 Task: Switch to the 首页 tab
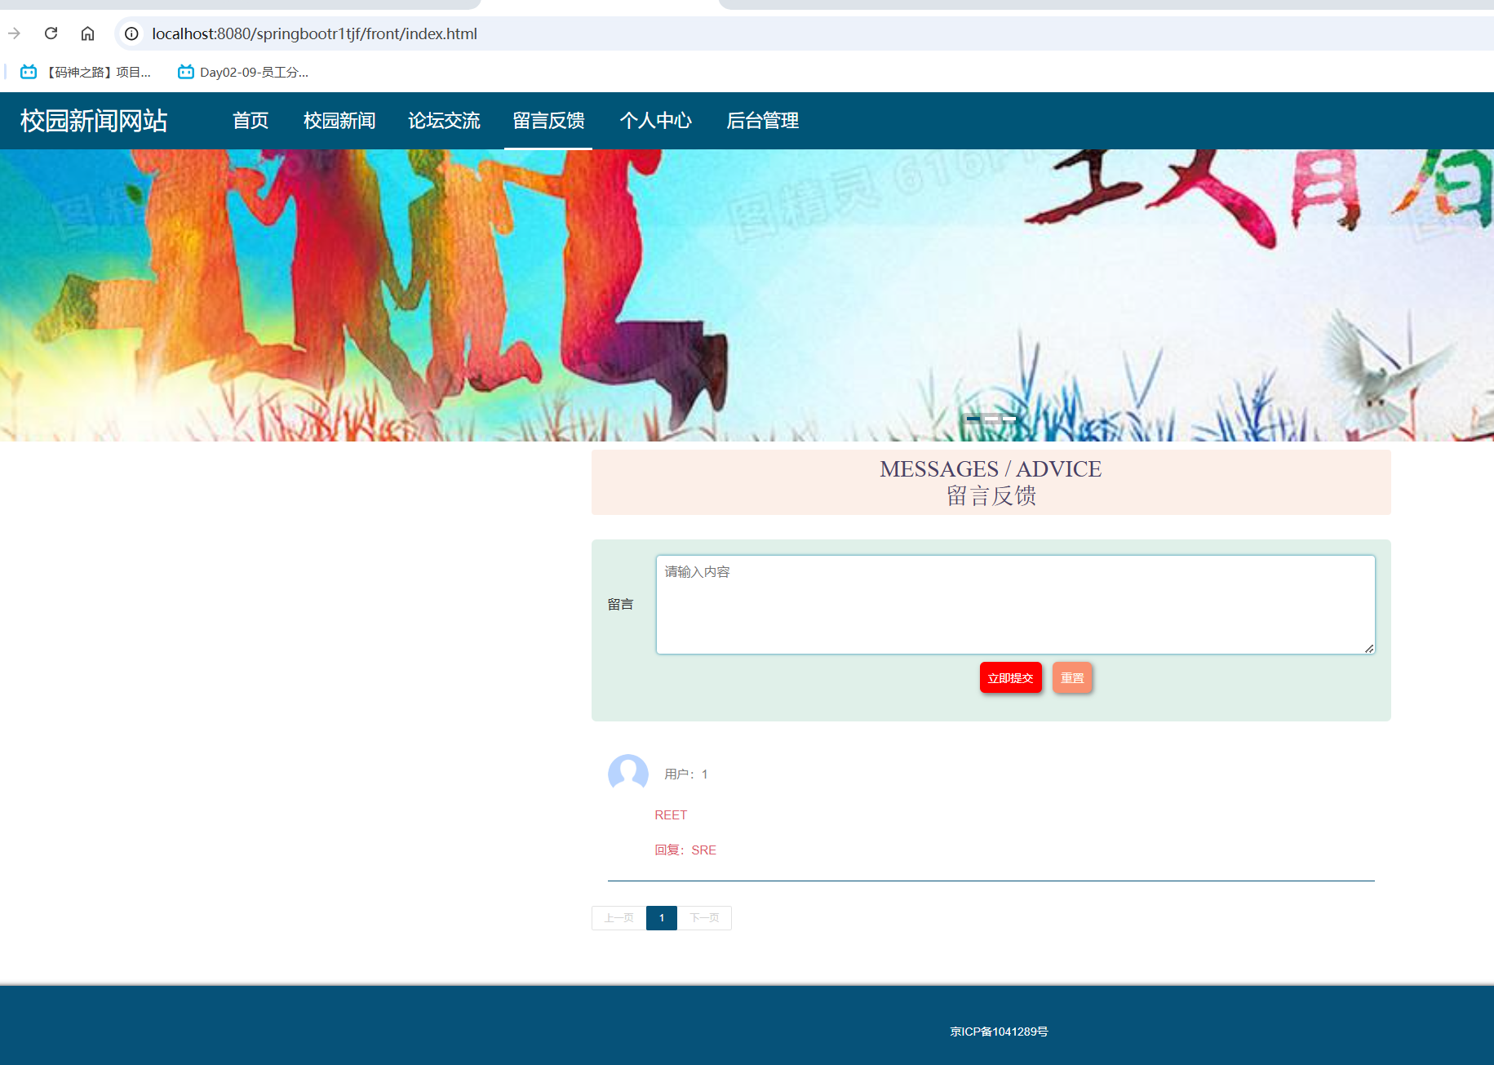tap(250, 121)
